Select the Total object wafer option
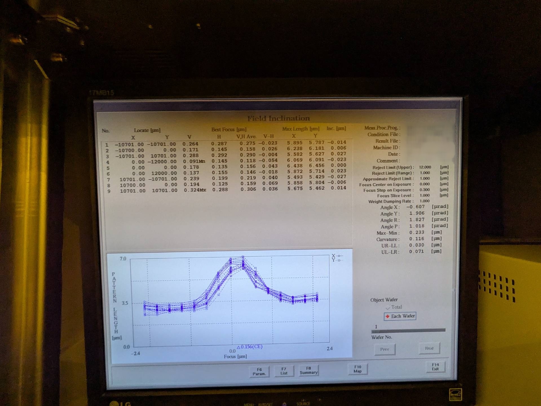This screenshot has height=406, width=541. coord(394,307)
